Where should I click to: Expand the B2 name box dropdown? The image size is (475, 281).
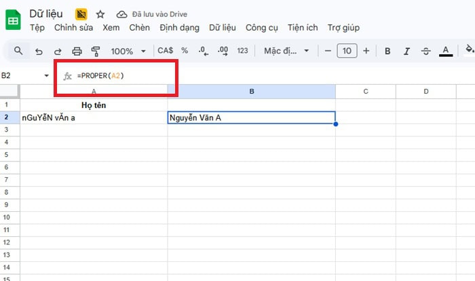47,75
